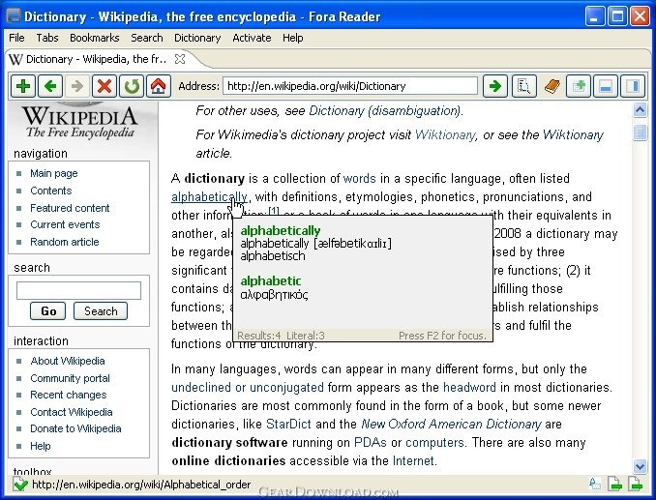Open the sidebar Help link
This screenshot has height=500, width=656.
[x=41, y=446]
